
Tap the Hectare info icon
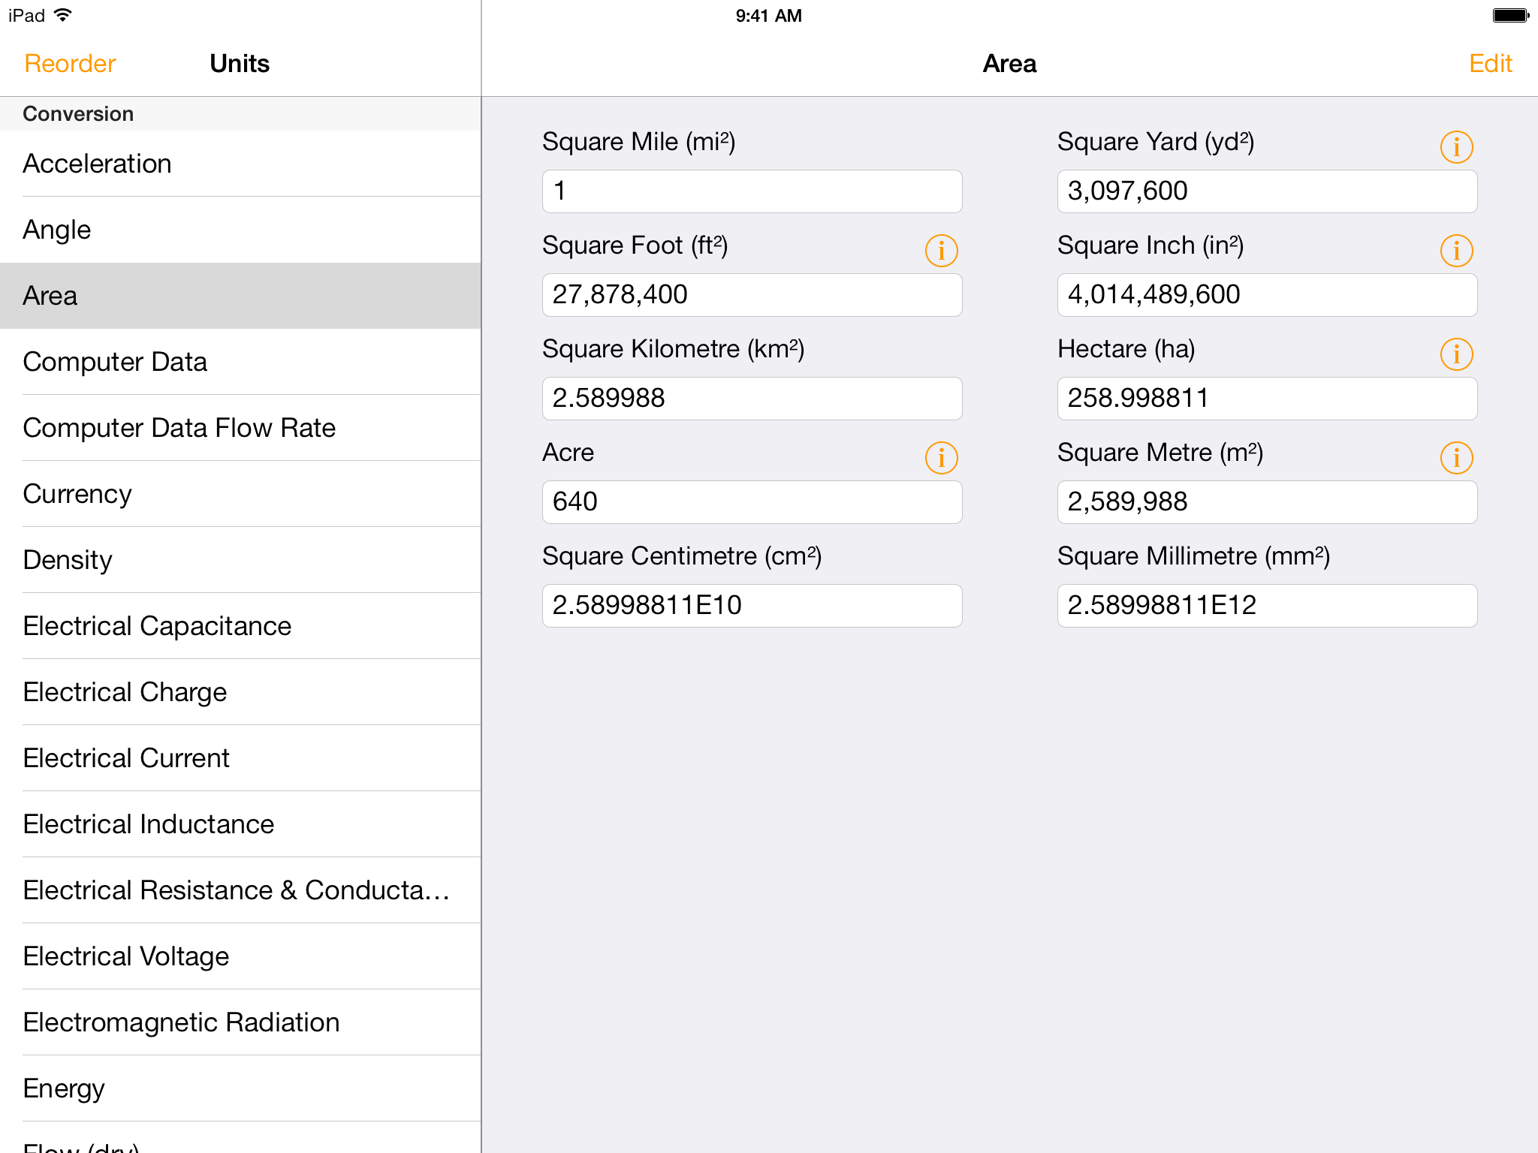pyautogui.click(x=1455, y=354)
